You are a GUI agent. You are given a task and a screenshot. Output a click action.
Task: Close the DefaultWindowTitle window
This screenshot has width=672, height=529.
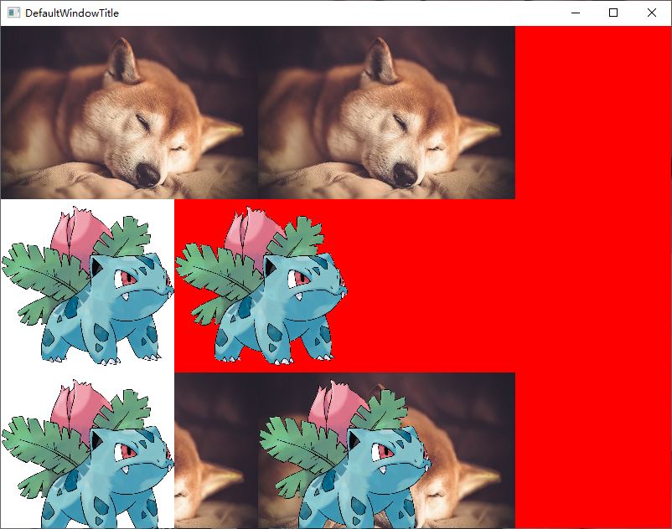651,13
